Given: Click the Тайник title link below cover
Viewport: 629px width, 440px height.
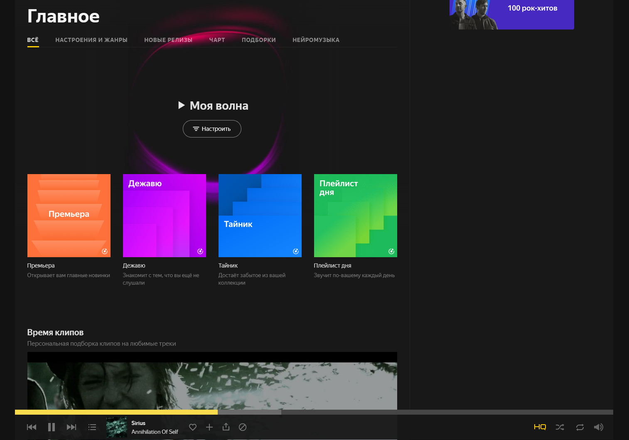Looking at the screenshot, I should pos(228,265).
